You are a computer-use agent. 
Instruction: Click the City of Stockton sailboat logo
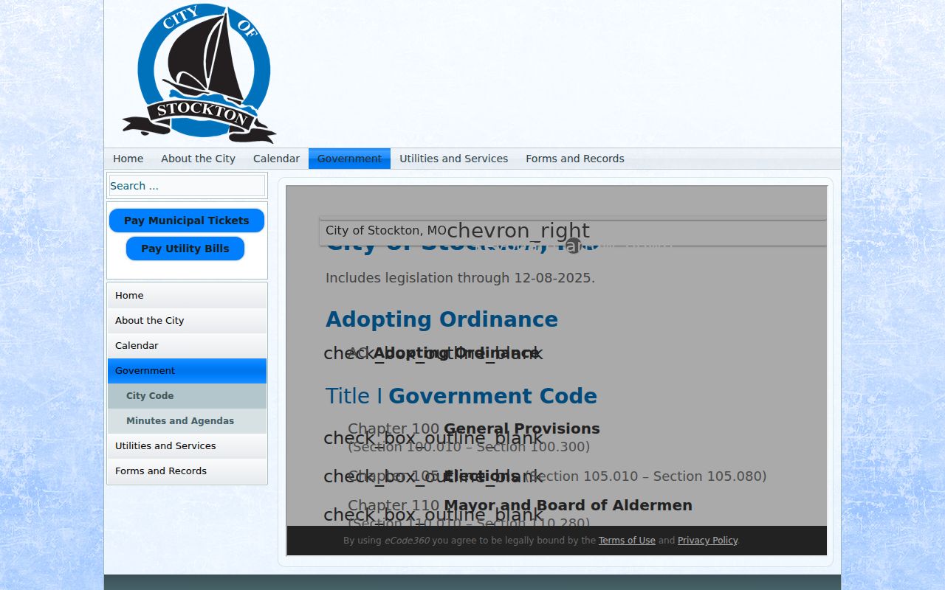tap(199, 73)
